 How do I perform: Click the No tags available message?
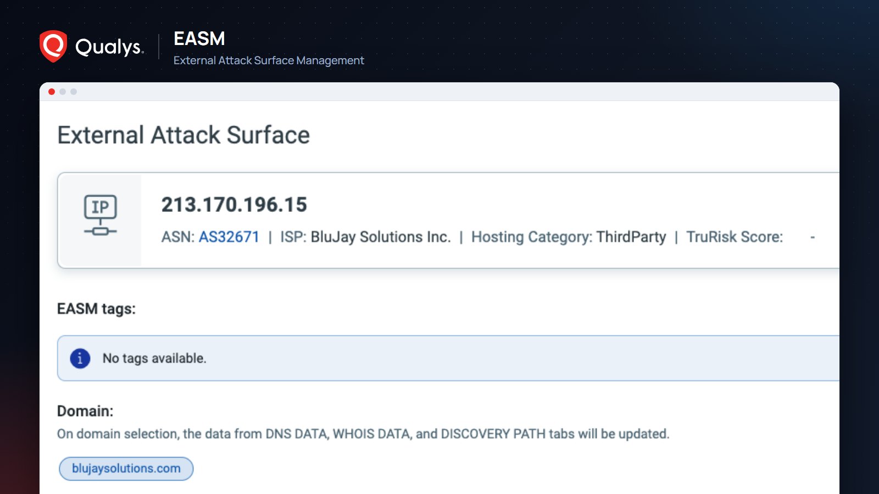click(x=154, y=358)
